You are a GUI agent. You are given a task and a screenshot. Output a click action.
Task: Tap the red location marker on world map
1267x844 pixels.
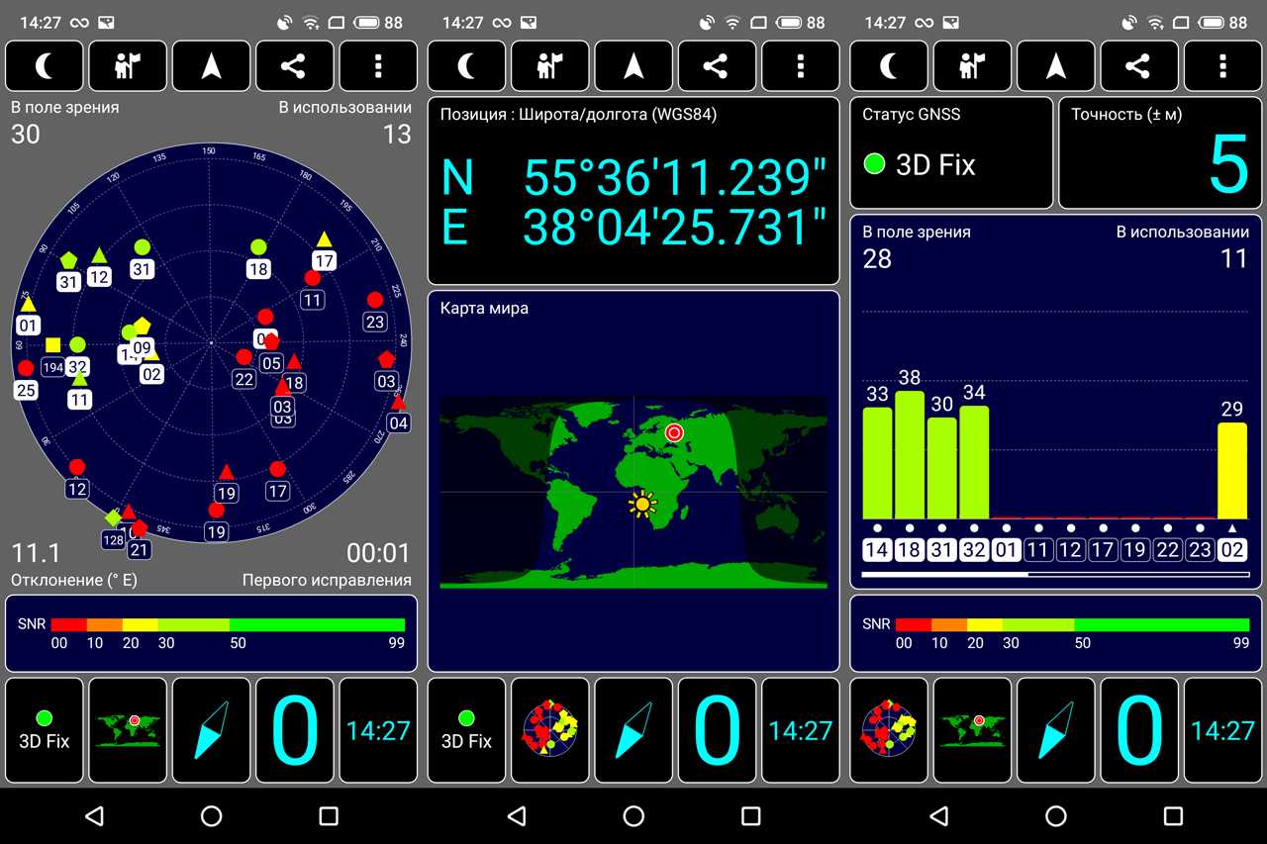674,432
